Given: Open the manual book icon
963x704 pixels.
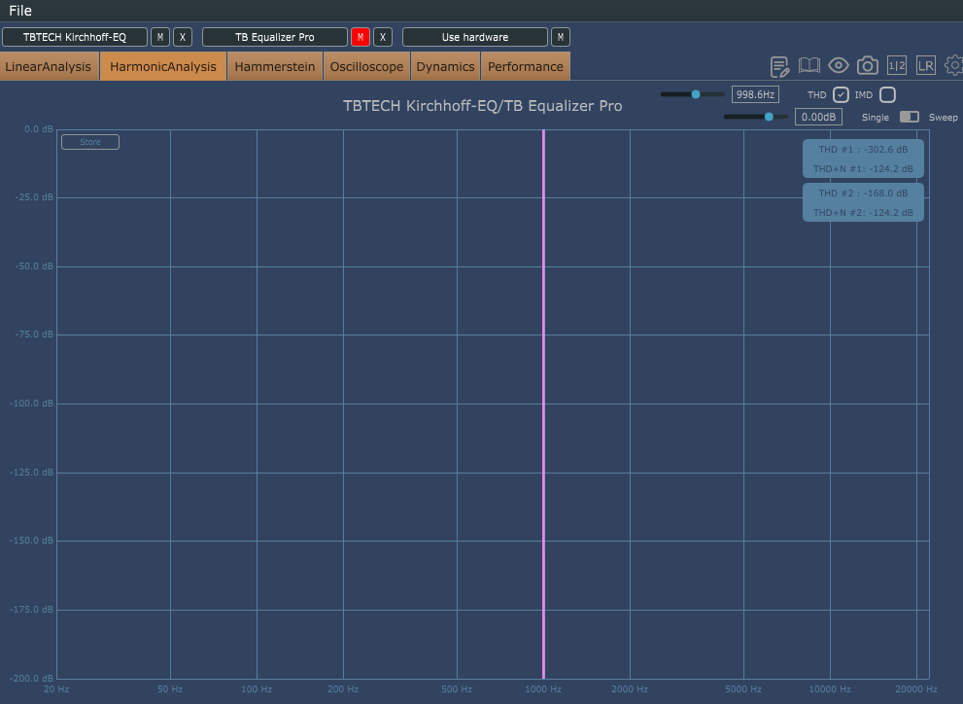Looking at the screenshot, I should click(809, 66).
